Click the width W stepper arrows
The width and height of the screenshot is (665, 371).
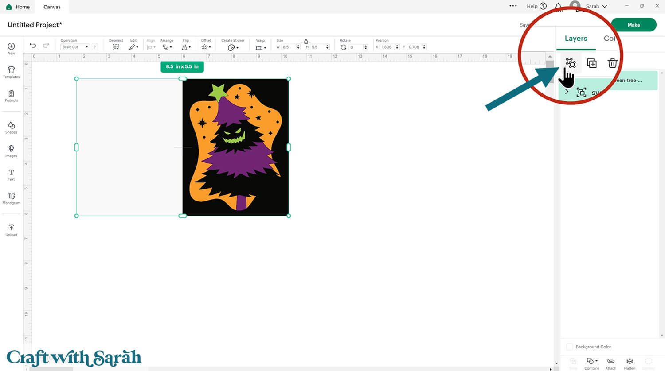pyautogui.click(x=298, y=47)
